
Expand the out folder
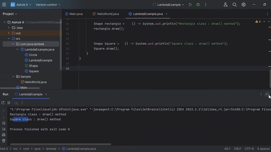[x=8, y=33]
